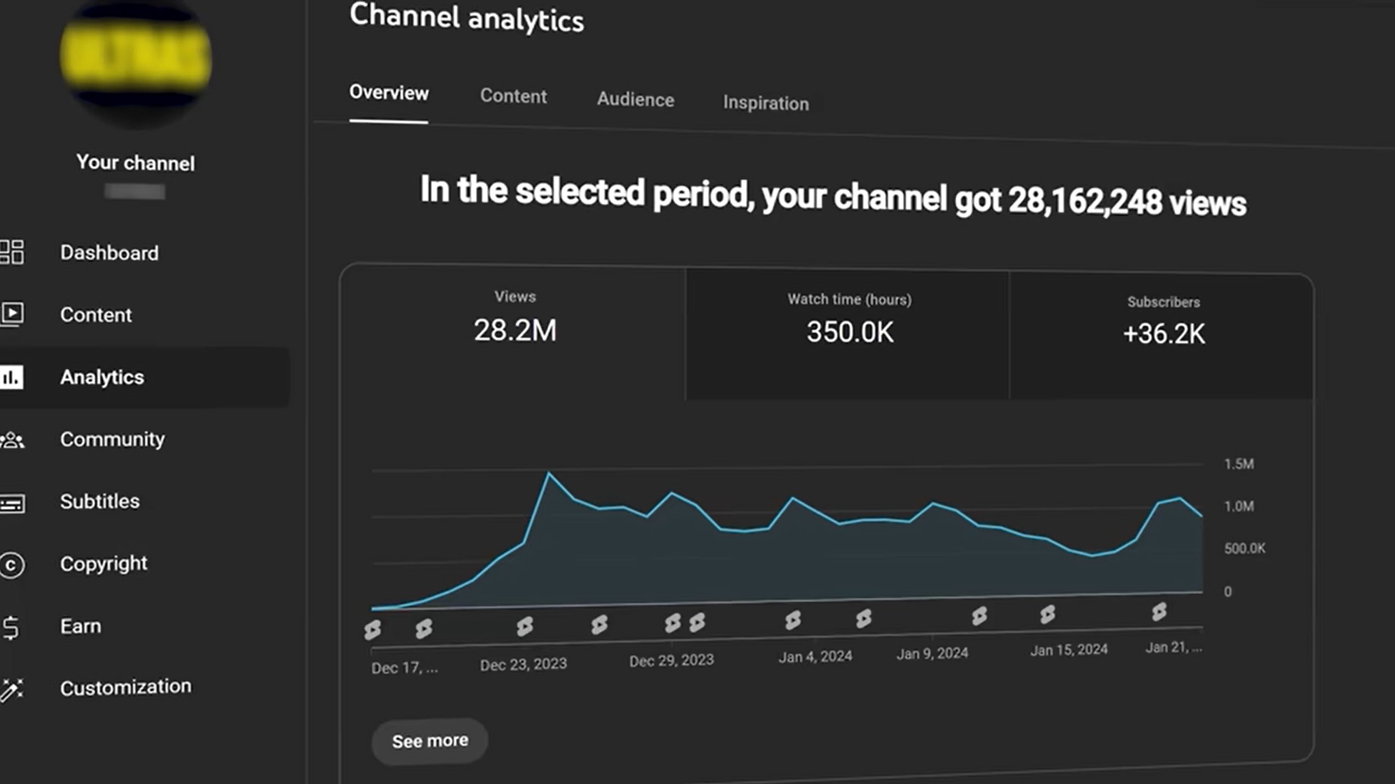Click the Content play-box icon

pos(11,314)
